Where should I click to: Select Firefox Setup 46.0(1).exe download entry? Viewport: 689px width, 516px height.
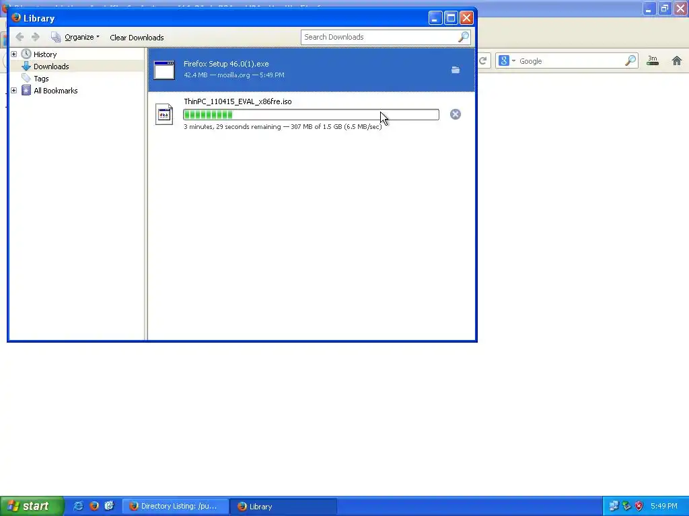click(312, 69)
